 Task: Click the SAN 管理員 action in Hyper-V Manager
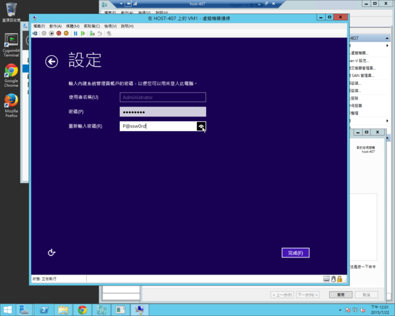pyautogui.click(x=362, y=75)
